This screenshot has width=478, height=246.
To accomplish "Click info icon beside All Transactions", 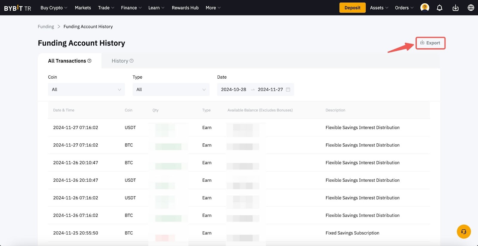I will [x=89, y=61].
